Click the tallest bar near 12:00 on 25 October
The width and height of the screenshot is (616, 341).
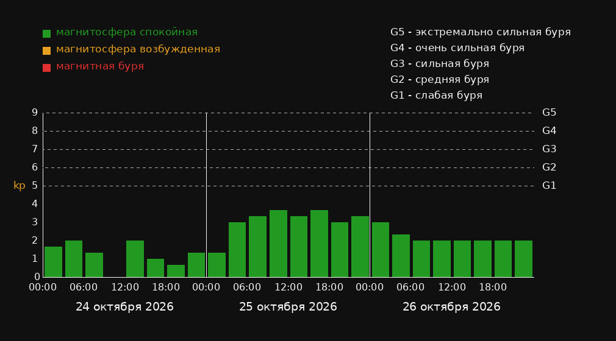click(278, 244)
